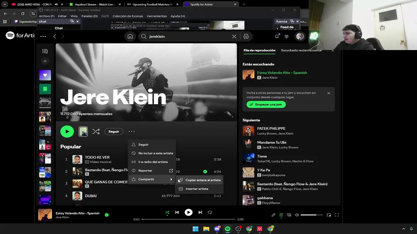
Task: Open Estoy Volando Alto - Spanish title
Action: click(x=282, y=72)
